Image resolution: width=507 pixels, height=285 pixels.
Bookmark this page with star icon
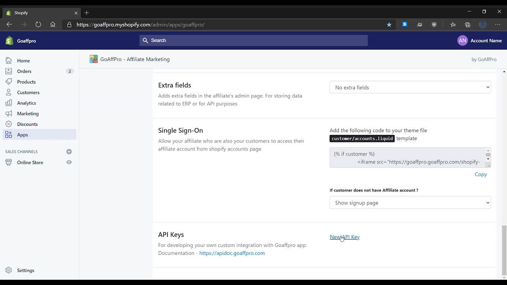389,25
